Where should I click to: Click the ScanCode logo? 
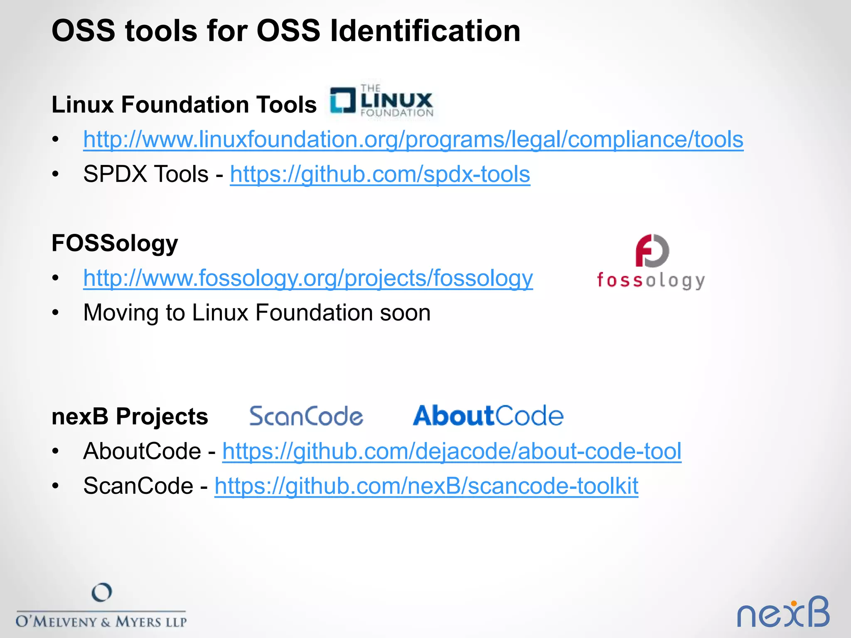(x=306, y=416)
